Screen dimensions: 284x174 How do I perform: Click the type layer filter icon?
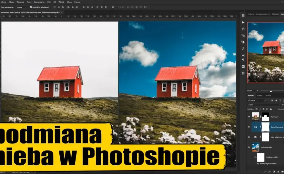click(x=280, y=101)
